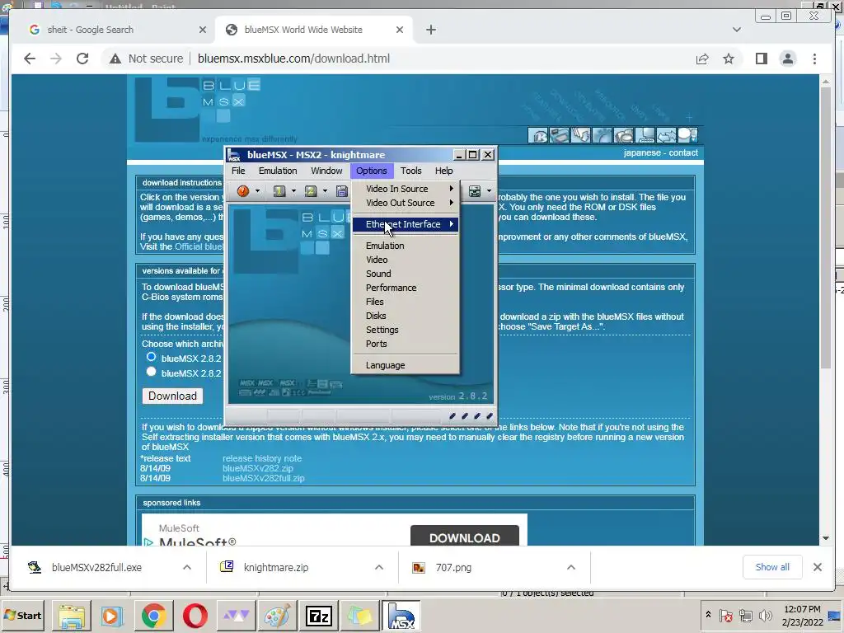The width and height of the screenshot is (844, 633).
Task: Open Paint from the taskbar
Action: coord(278,616)
